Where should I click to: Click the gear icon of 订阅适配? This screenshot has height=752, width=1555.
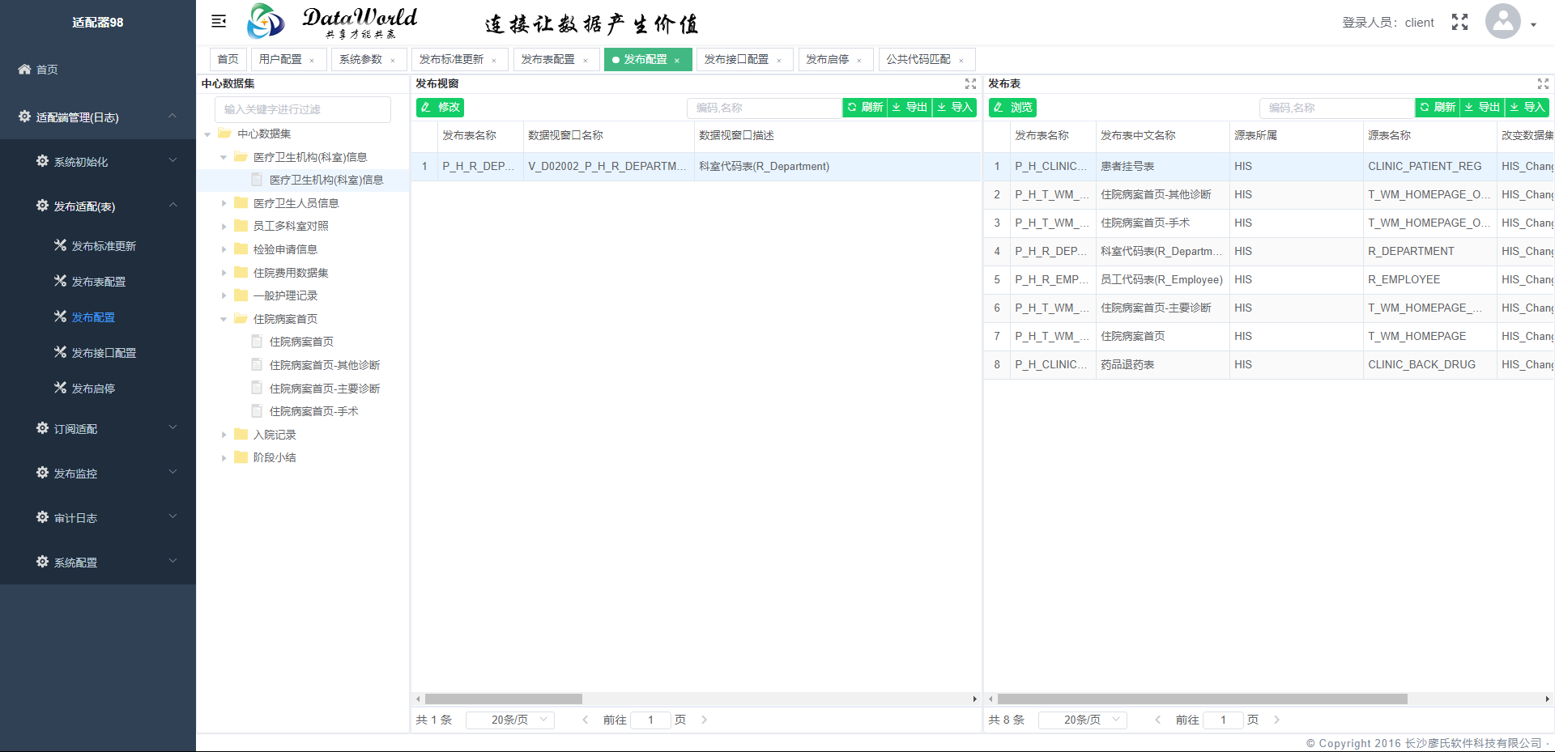click(42, 428)
